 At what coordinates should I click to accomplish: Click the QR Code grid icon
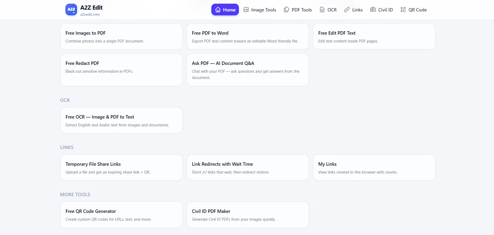pyautogui.click(x=403, y=10)
